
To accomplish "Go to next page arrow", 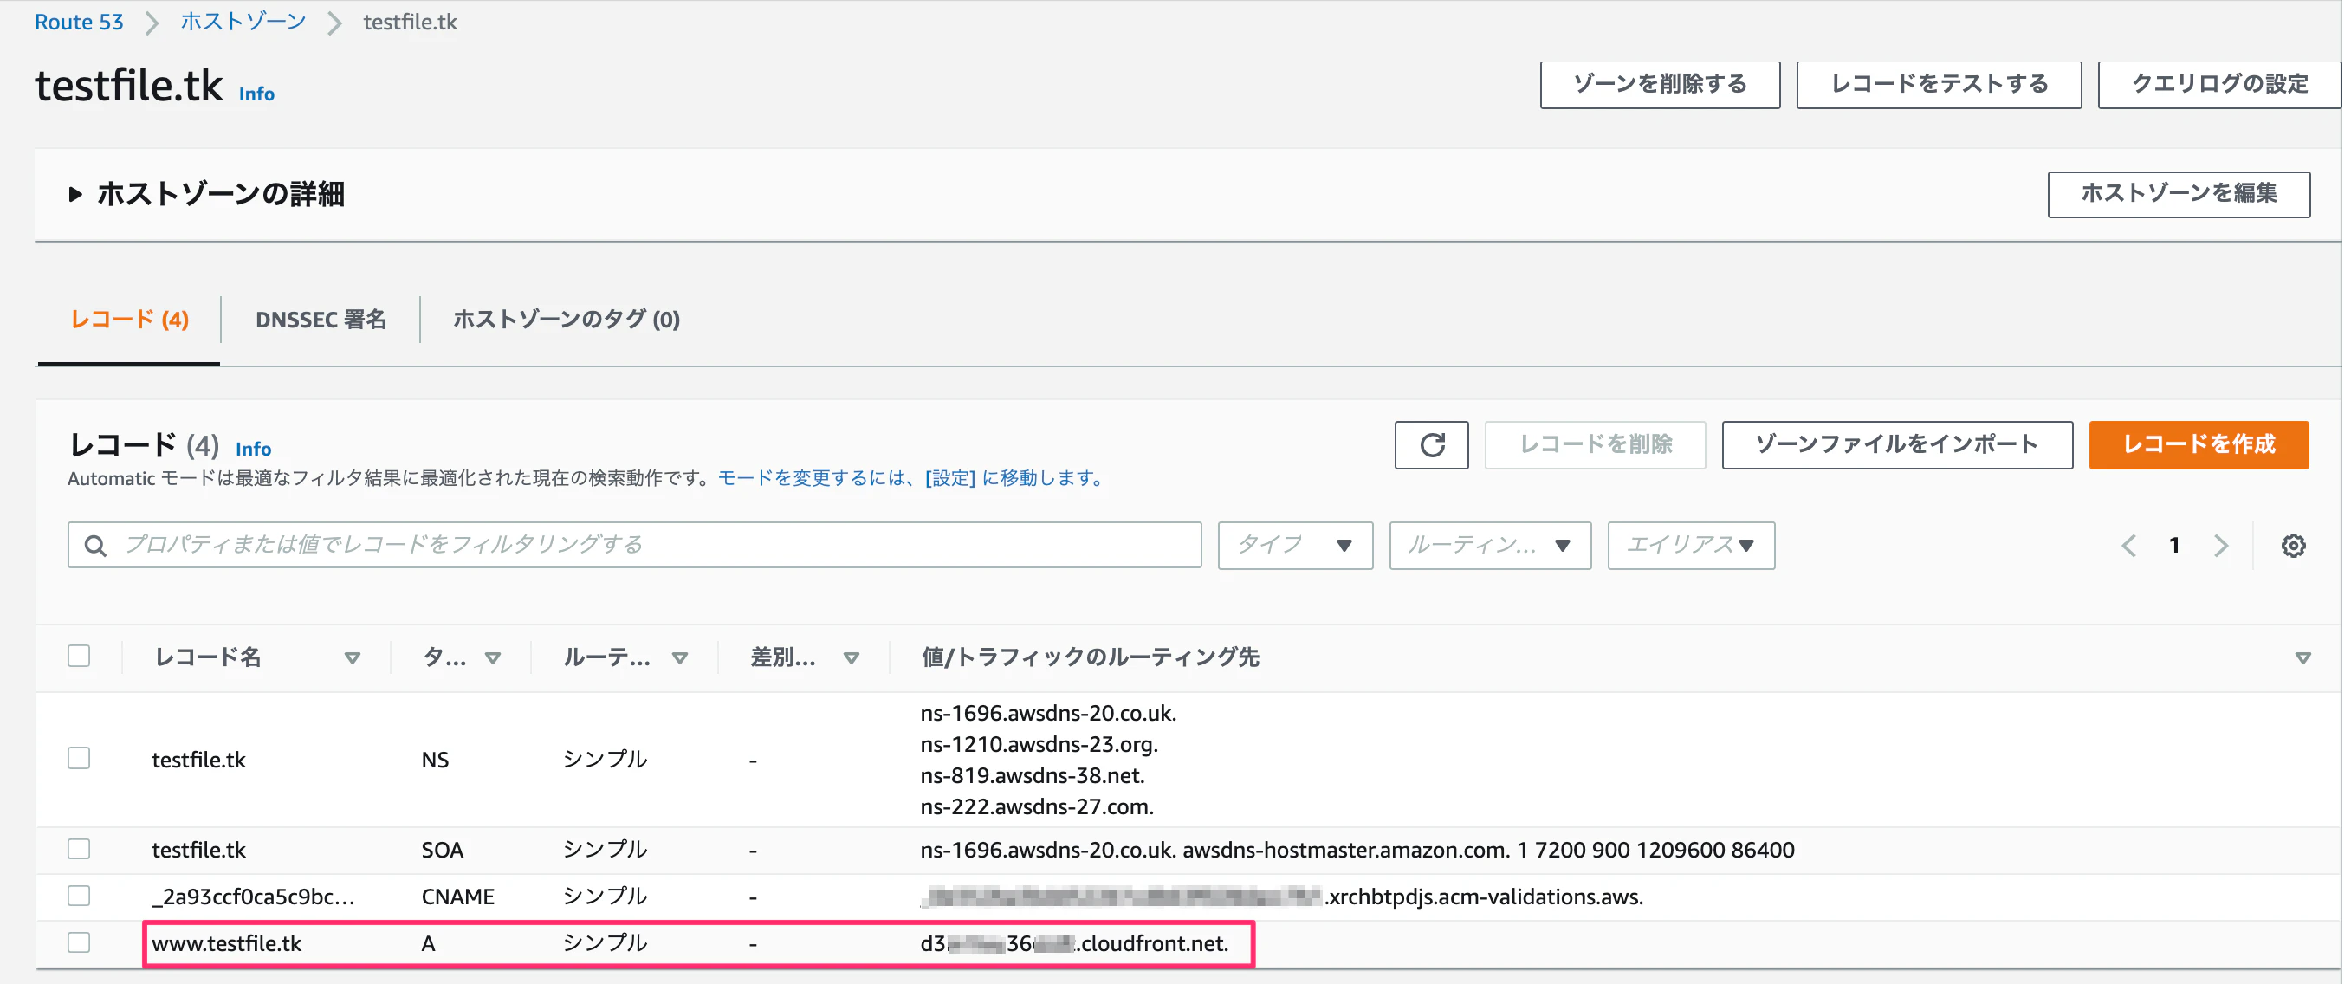I will (2221, 546).
